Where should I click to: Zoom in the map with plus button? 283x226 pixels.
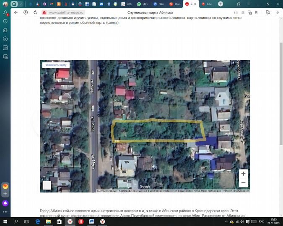pos(243,174)
